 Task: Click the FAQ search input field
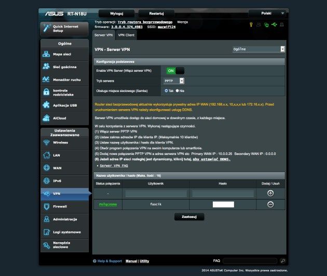(250, 261)
